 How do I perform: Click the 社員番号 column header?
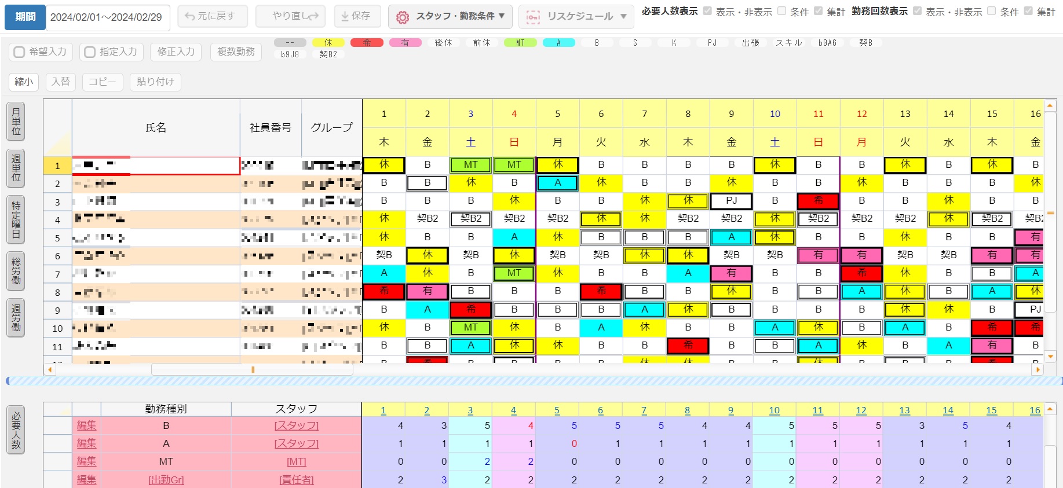pyautogui.click(x=271, y=127)
